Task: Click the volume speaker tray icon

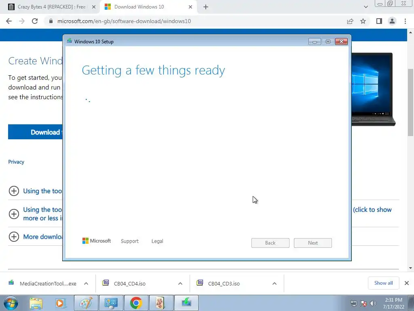Action: [x=373, y=303]
